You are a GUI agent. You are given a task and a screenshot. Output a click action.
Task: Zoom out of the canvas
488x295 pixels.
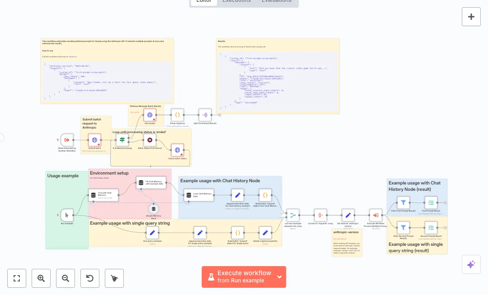[66, 278]
